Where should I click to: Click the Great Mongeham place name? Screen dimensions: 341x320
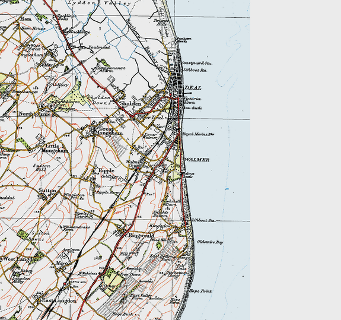coord(111,131)
